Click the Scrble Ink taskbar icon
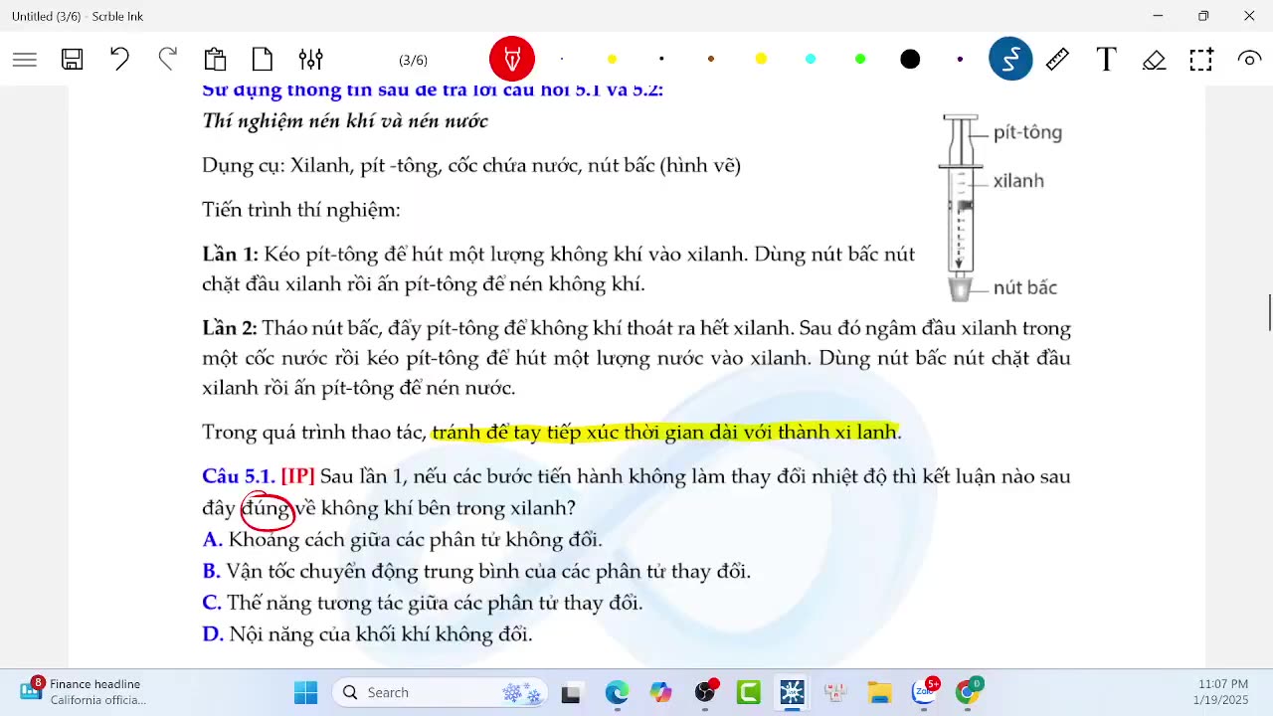The image size is (1273, 716). click(x=792, y=692)
